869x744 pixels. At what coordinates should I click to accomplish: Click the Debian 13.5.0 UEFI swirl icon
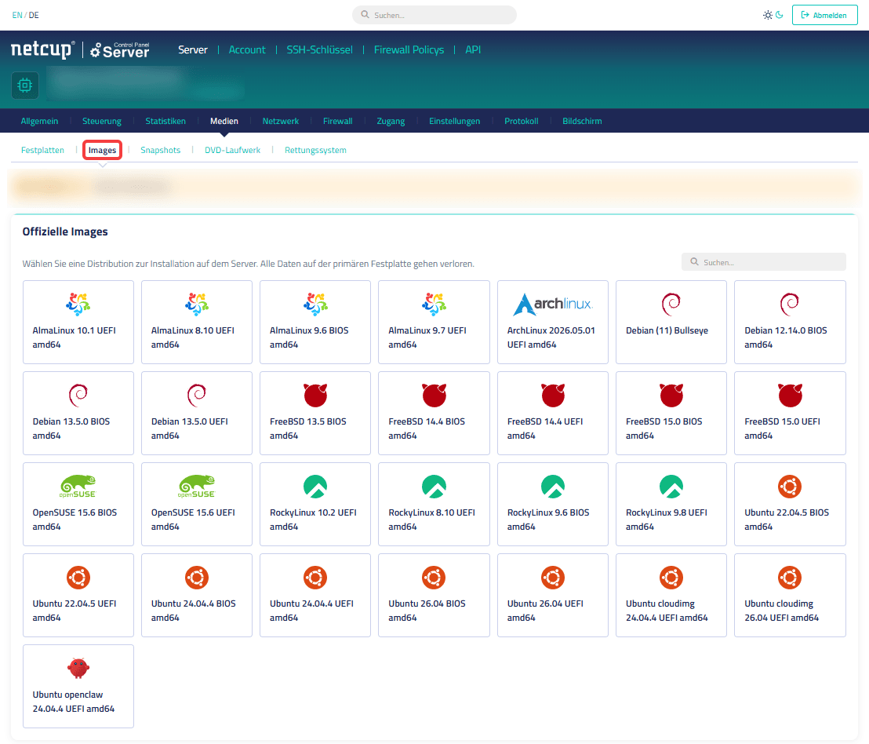(197, 395)
